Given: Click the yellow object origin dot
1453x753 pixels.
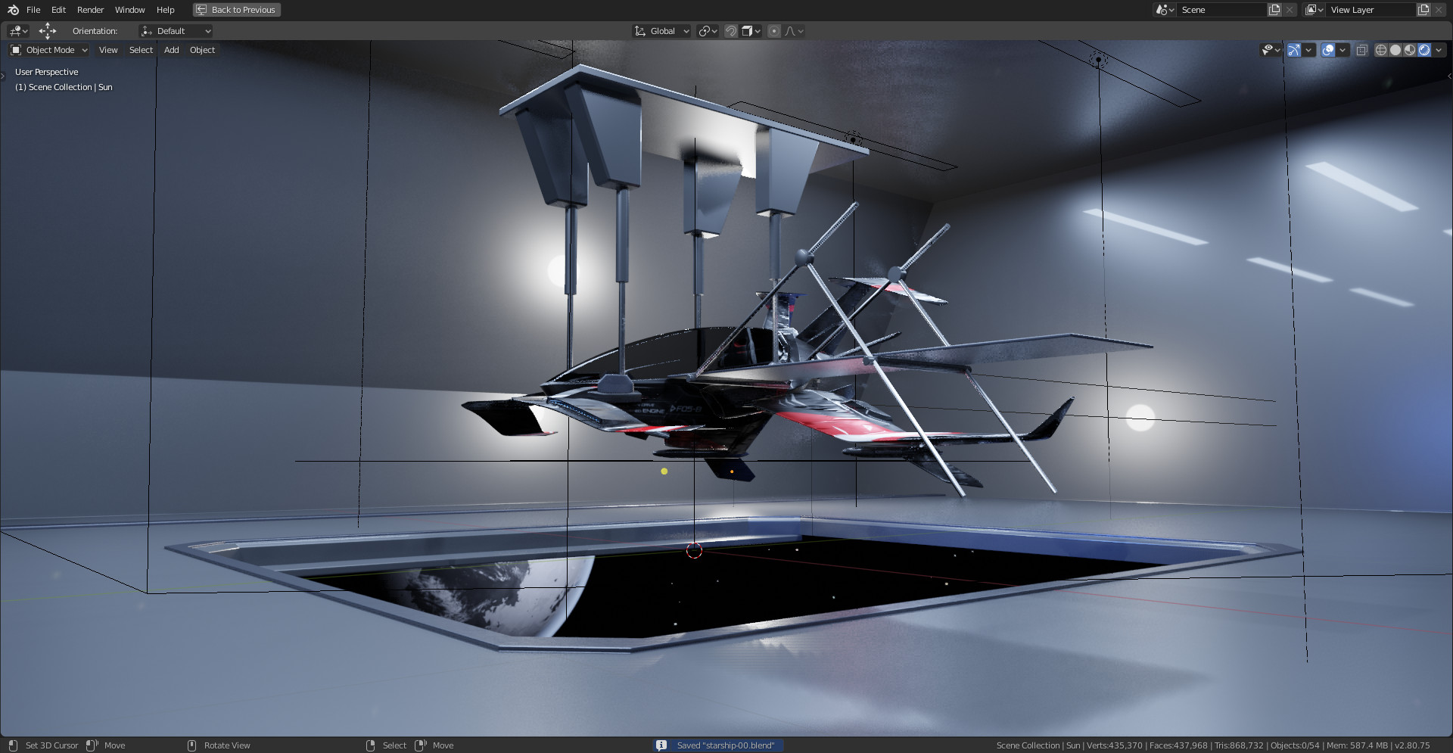Looking at the screenshot, I should pyautogui.click(x=664, y=471).
